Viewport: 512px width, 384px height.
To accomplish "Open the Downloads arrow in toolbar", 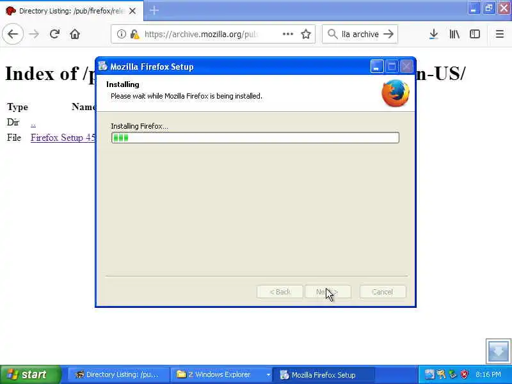I will click(x=434, y=34).
